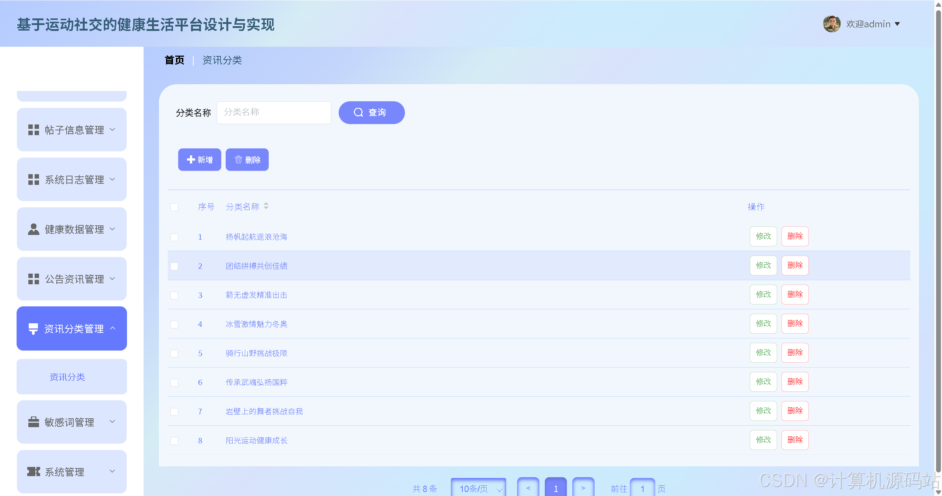Click 修改 for 扬帆起航逐浪沧海
The image size is (942, 496).
[x=763, y=236]
